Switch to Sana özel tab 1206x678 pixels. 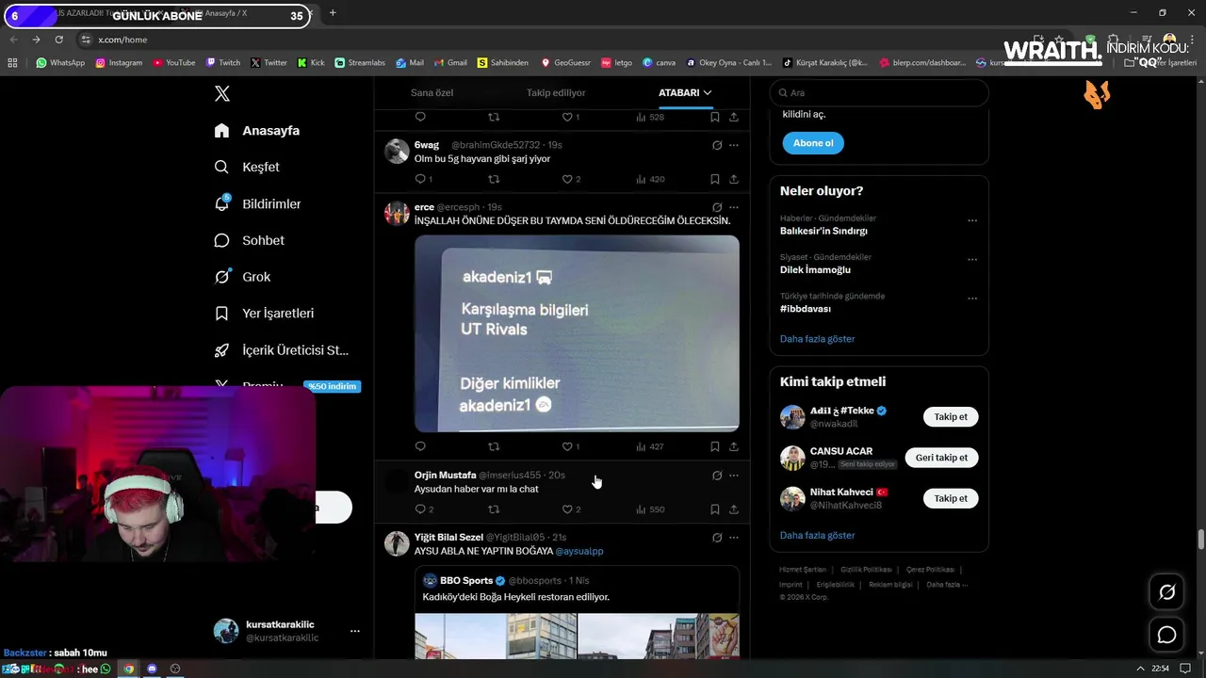pos(432,92)
